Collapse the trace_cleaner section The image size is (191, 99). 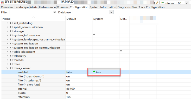7,68
